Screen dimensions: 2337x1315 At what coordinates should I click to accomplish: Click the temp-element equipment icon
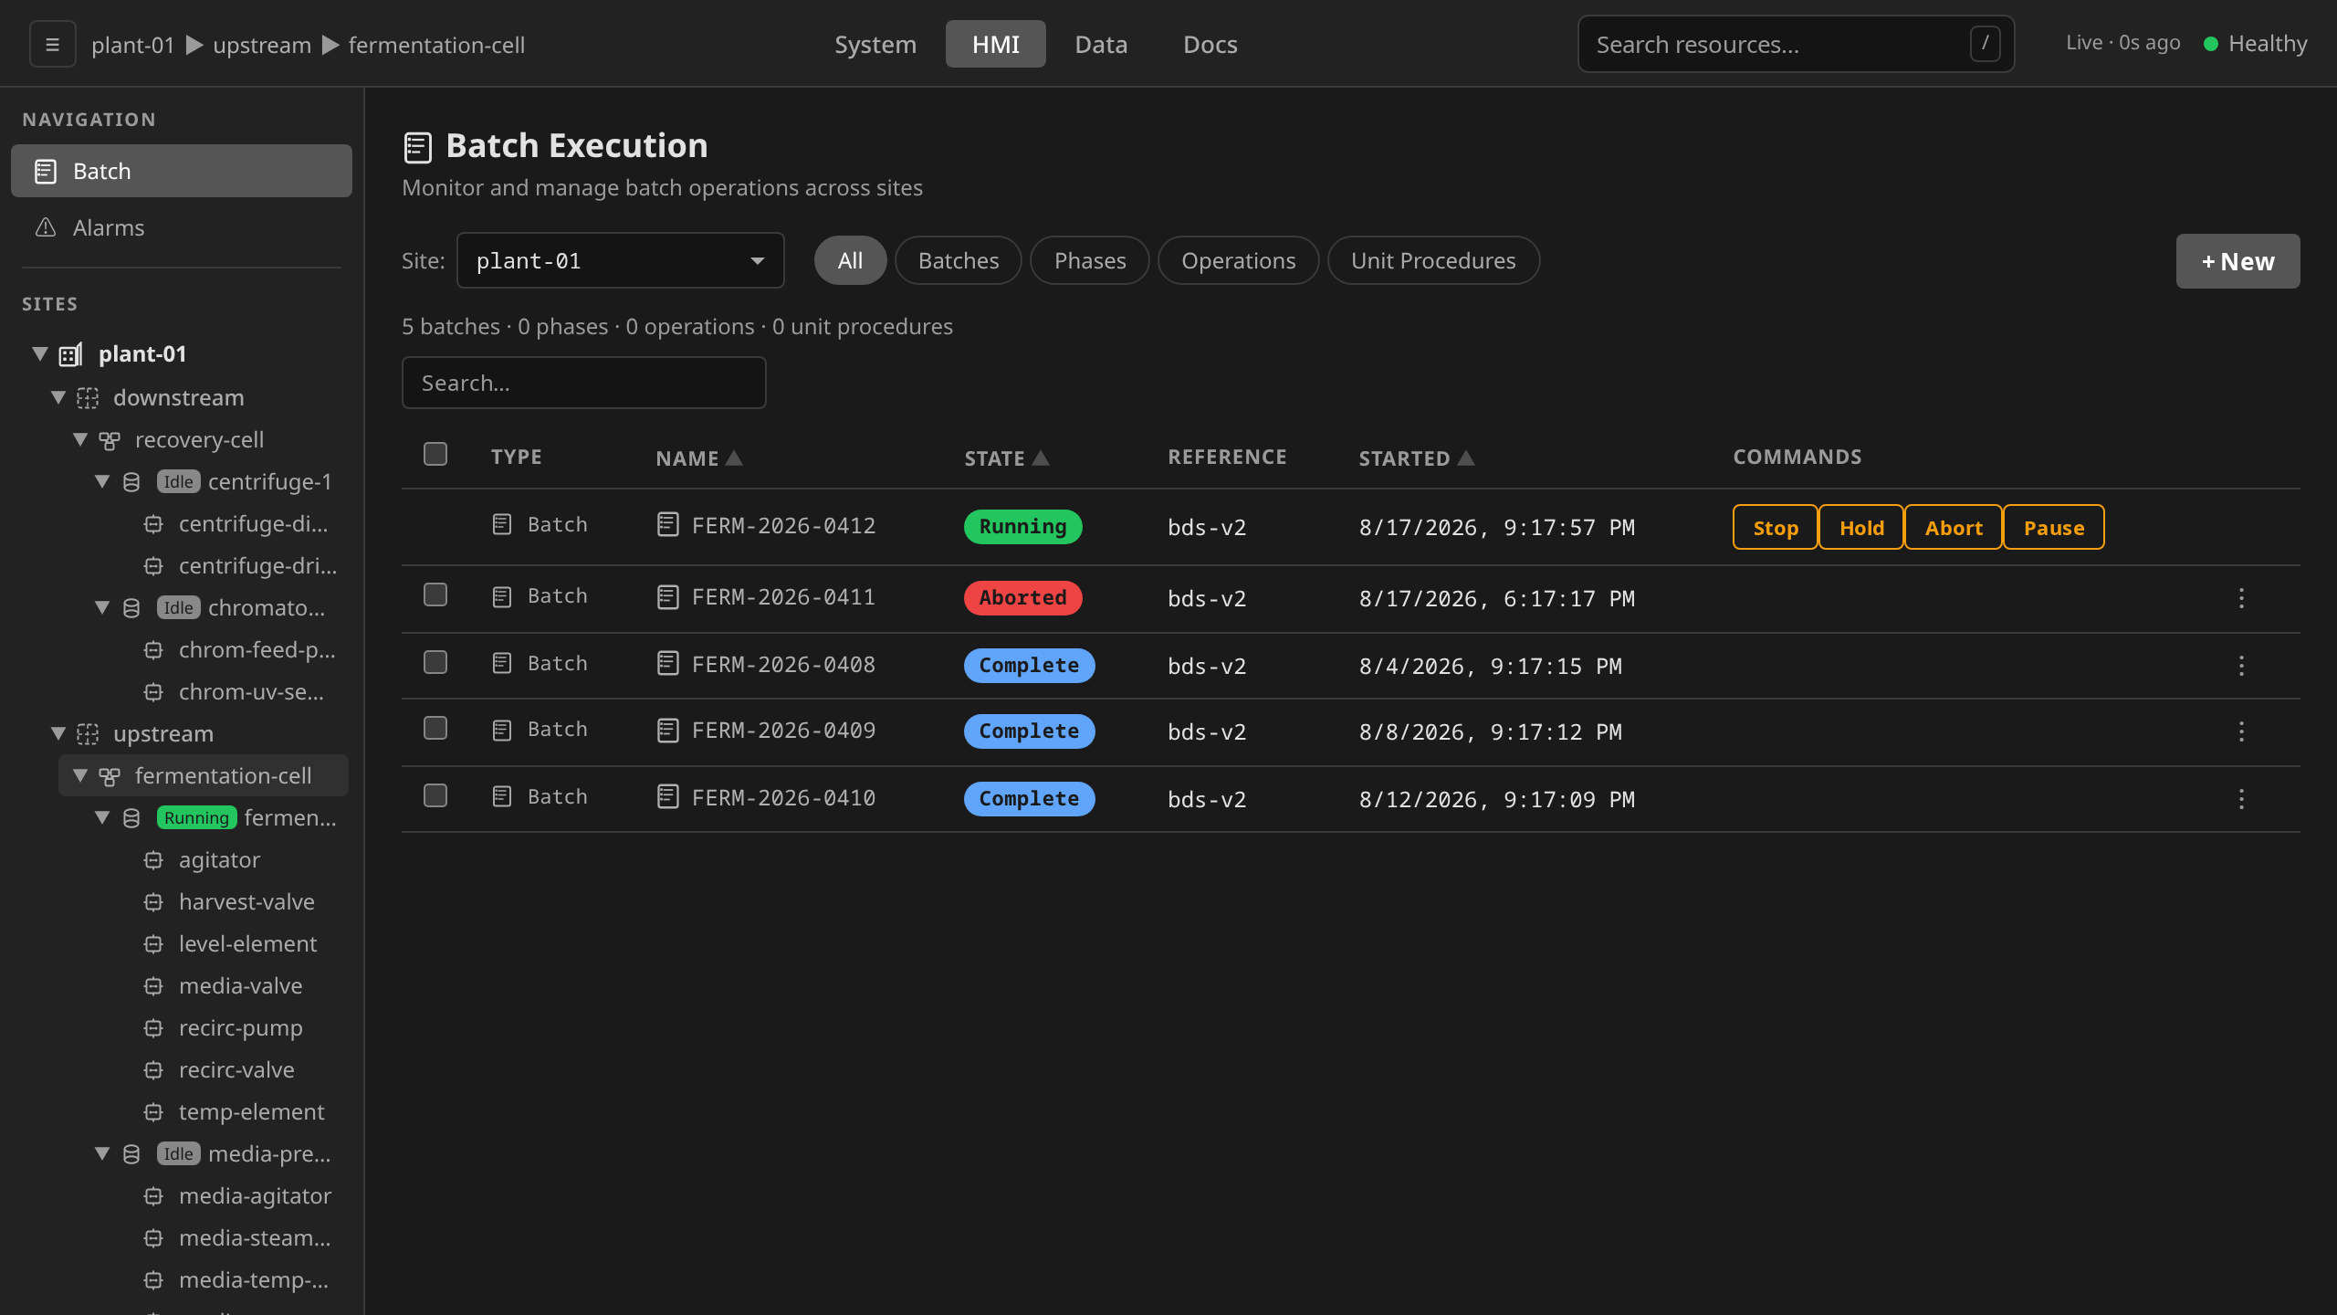pyautogui.click(x=153, y=1112)
